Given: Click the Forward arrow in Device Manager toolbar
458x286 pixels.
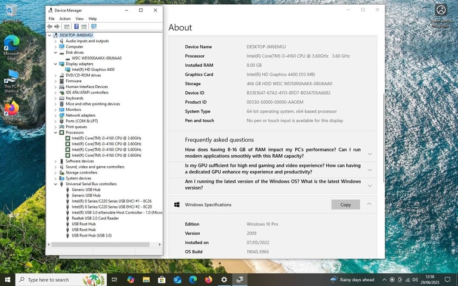Looking at the screenshot, I should point(57,27).
